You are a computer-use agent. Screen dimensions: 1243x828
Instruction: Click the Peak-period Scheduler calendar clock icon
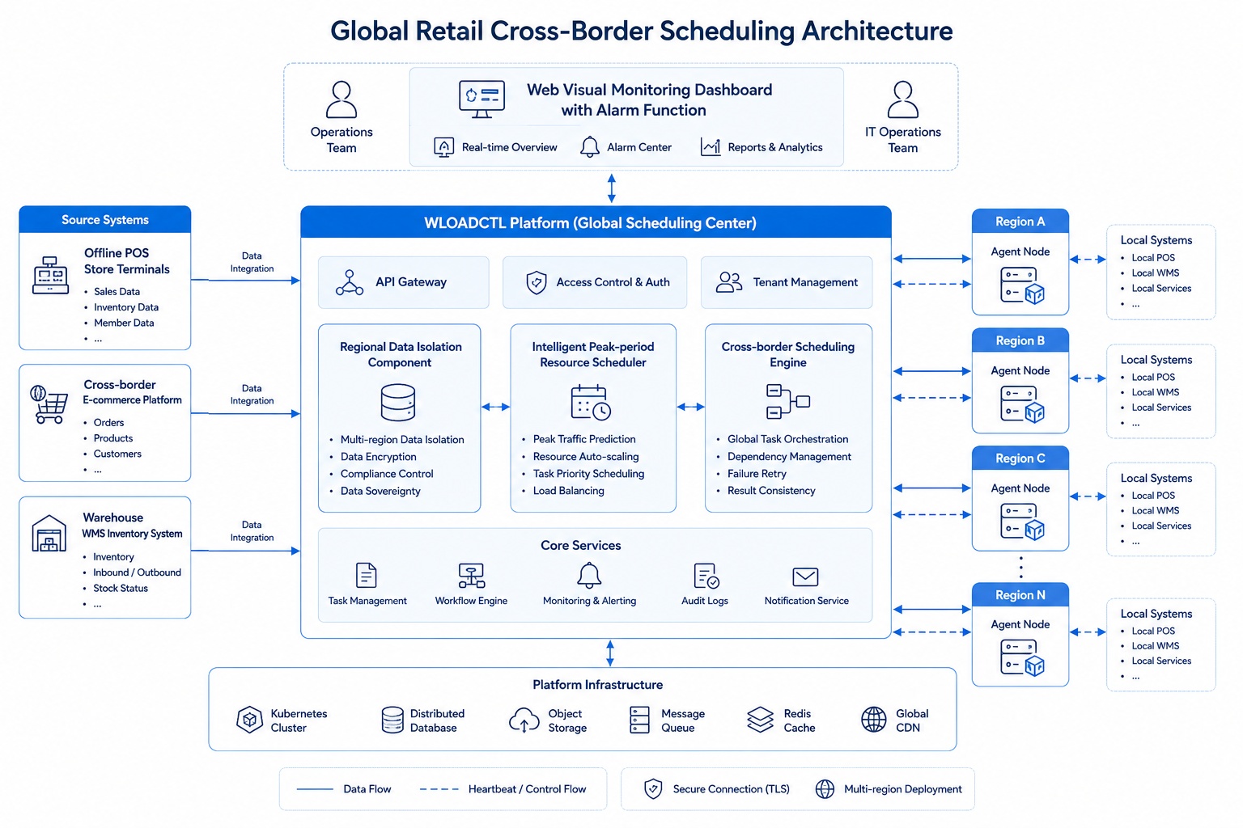pyautogui.click(x=591, y=403)
